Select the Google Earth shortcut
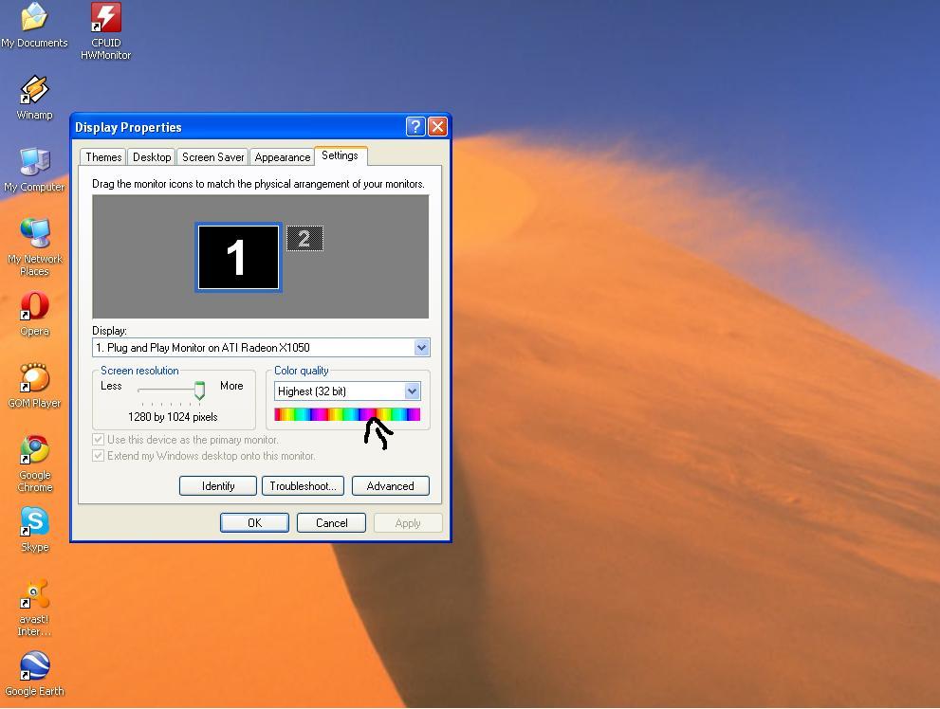Screen dimensions: 940x709 [x=34, y=674]
